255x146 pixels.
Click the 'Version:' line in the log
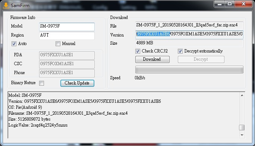point(85,101)
